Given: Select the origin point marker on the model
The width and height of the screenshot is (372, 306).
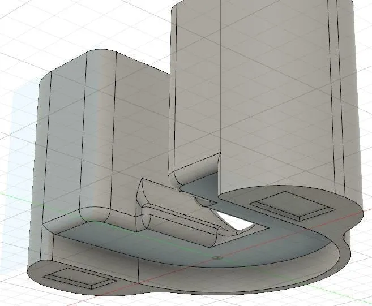Looking at the screenshot, I should [217, 258].
